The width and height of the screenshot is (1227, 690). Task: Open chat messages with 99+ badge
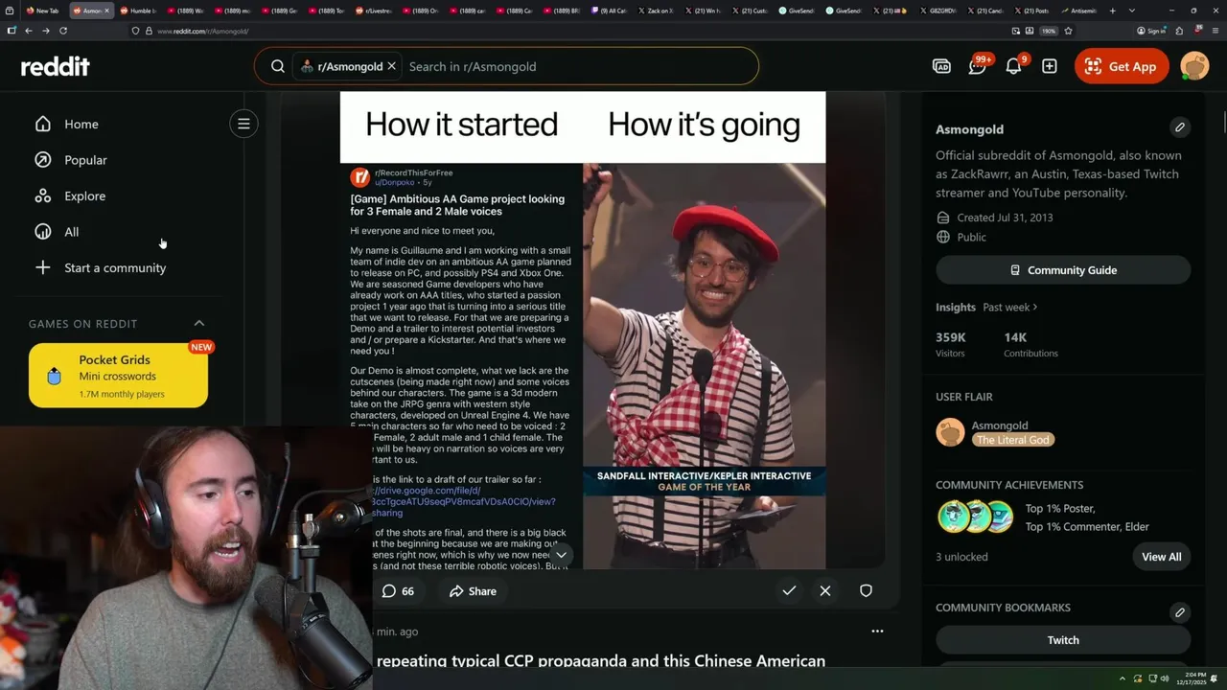point(978,65)
